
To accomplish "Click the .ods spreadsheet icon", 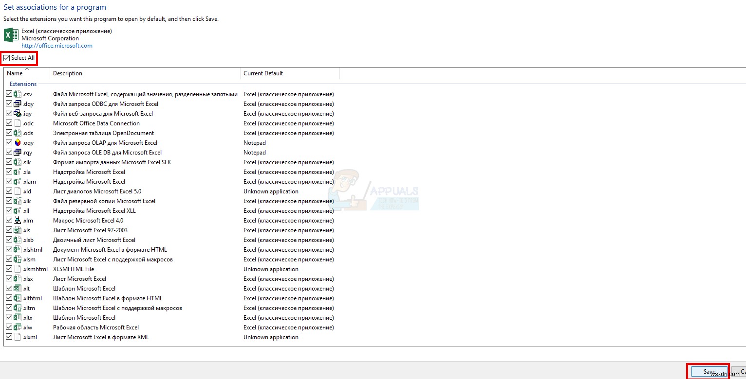I will [x=18, y=133].
